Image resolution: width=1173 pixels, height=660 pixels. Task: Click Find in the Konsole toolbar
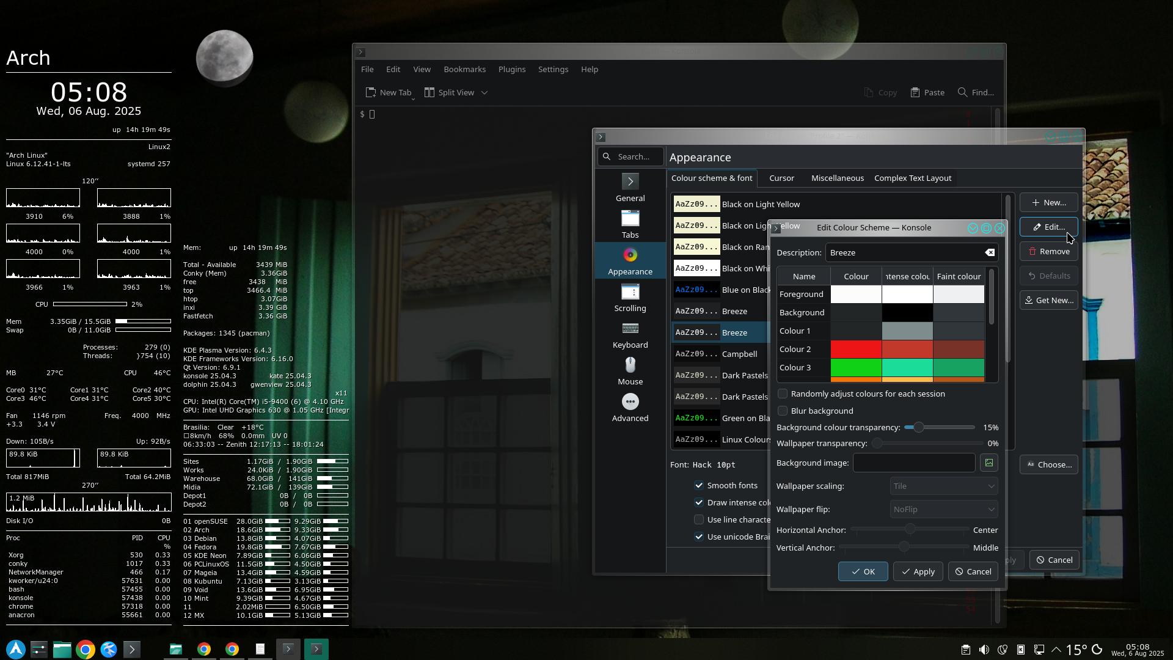(976, 92)
